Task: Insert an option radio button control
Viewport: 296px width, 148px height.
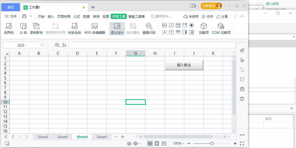Action: 191,25
